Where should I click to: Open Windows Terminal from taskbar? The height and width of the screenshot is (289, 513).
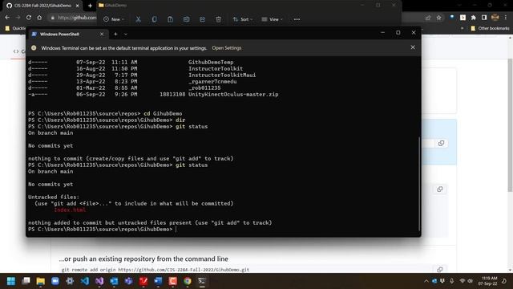(x=202, y=281)
